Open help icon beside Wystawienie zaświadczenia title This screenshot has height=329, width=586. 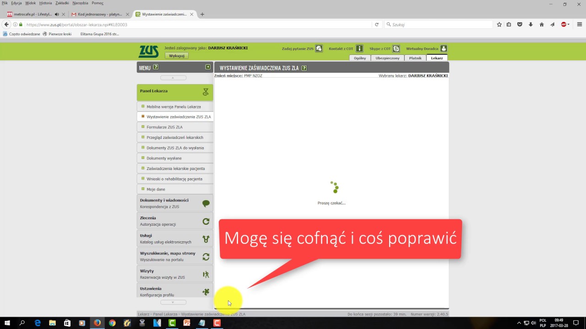click(x=304, y=68)
